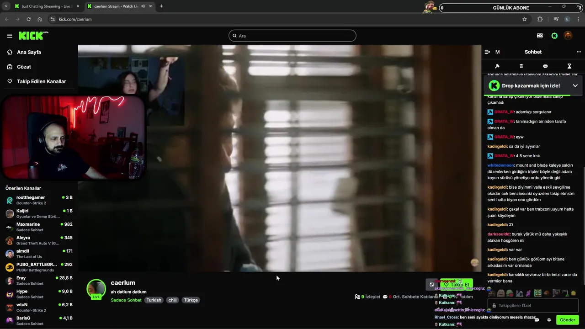
Task: Click the Sohbet chat heading
Action: click(x=533, y=52)
